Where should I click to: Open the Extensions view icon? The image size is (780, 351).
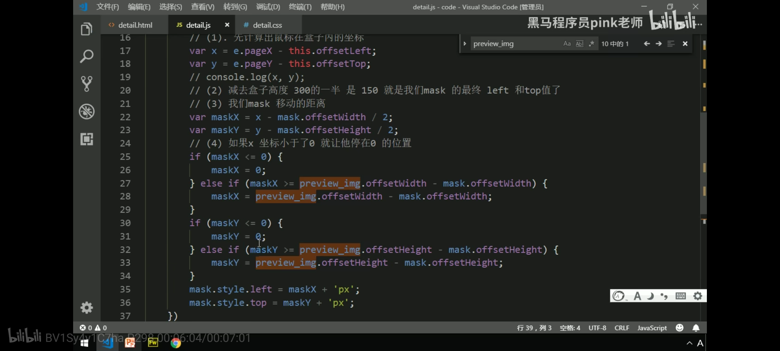pos(86,139)
